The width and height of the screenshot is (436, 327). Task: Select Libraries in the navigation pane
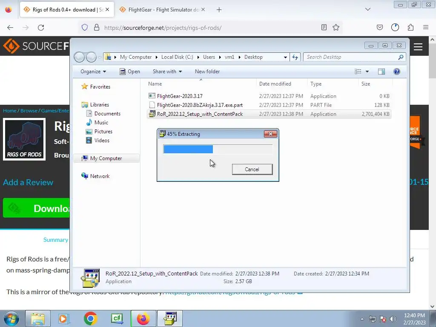[x=95, y=105]
